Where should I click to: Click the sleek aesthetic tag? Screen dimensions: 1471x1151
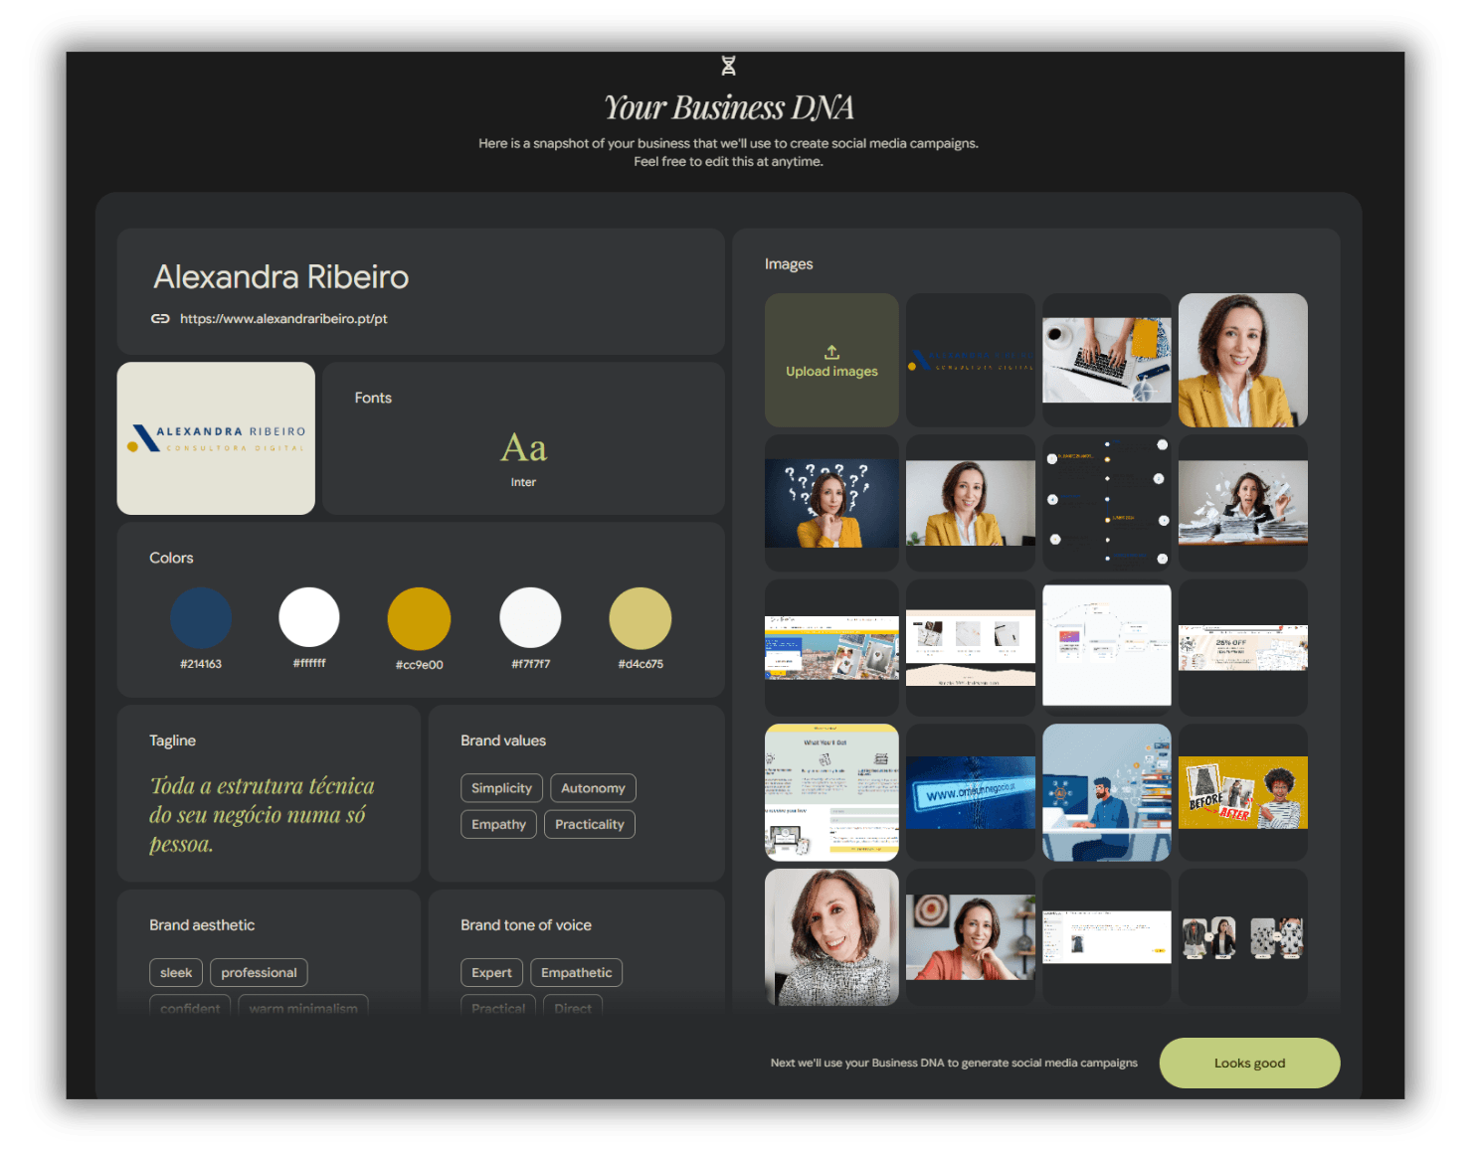[176, 972]
